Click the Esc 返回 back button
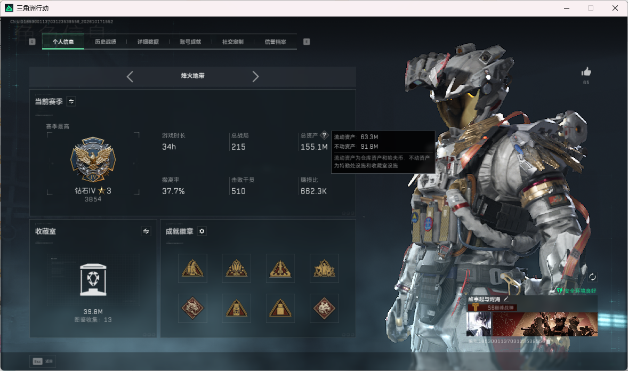628x371 pixels. (43, 361)
